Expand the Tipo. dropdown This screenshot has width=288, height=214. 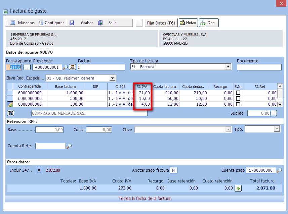pyautogui.click(x=277, y=129)
